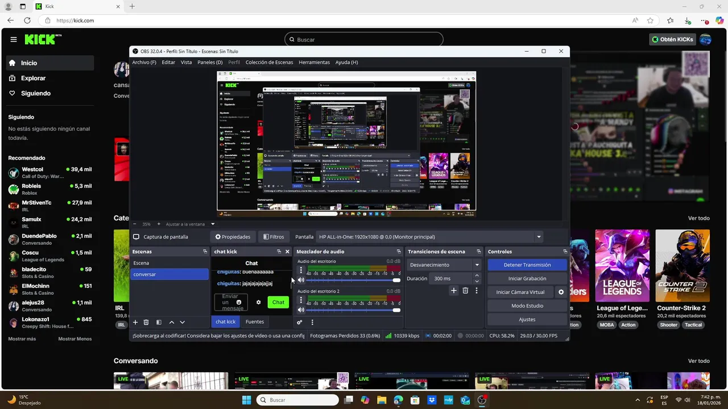
Task: Open the Herramientas menu
Action: [314, 62]
